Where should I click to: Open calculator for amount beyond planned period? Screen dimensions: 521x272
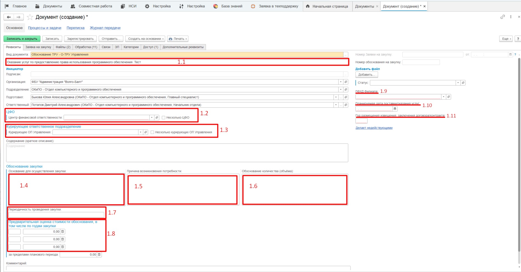[99, 254]
